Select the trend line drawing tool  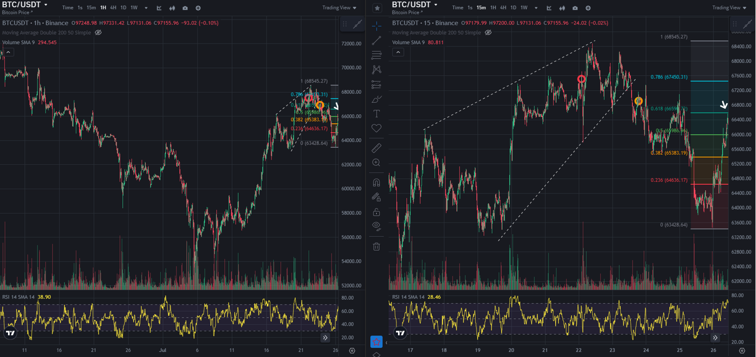[376, 40]
